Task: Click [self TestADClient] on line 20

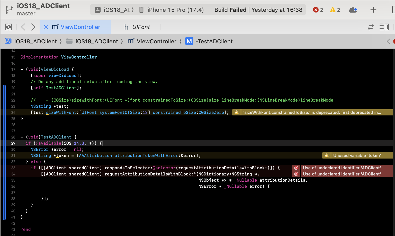Action: tap(56, 88)
